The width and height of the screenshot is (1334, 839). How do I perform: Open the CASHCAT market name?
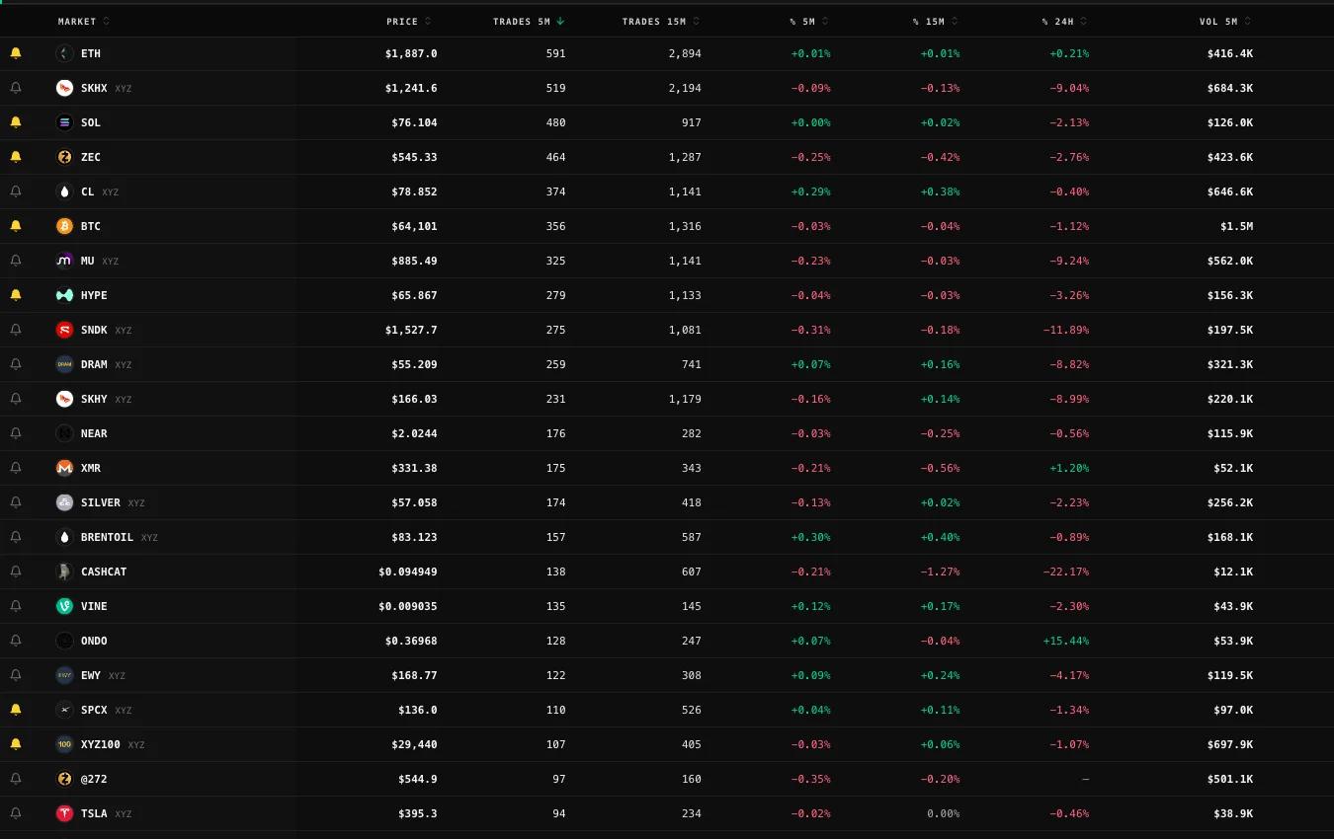coord(104,572)
